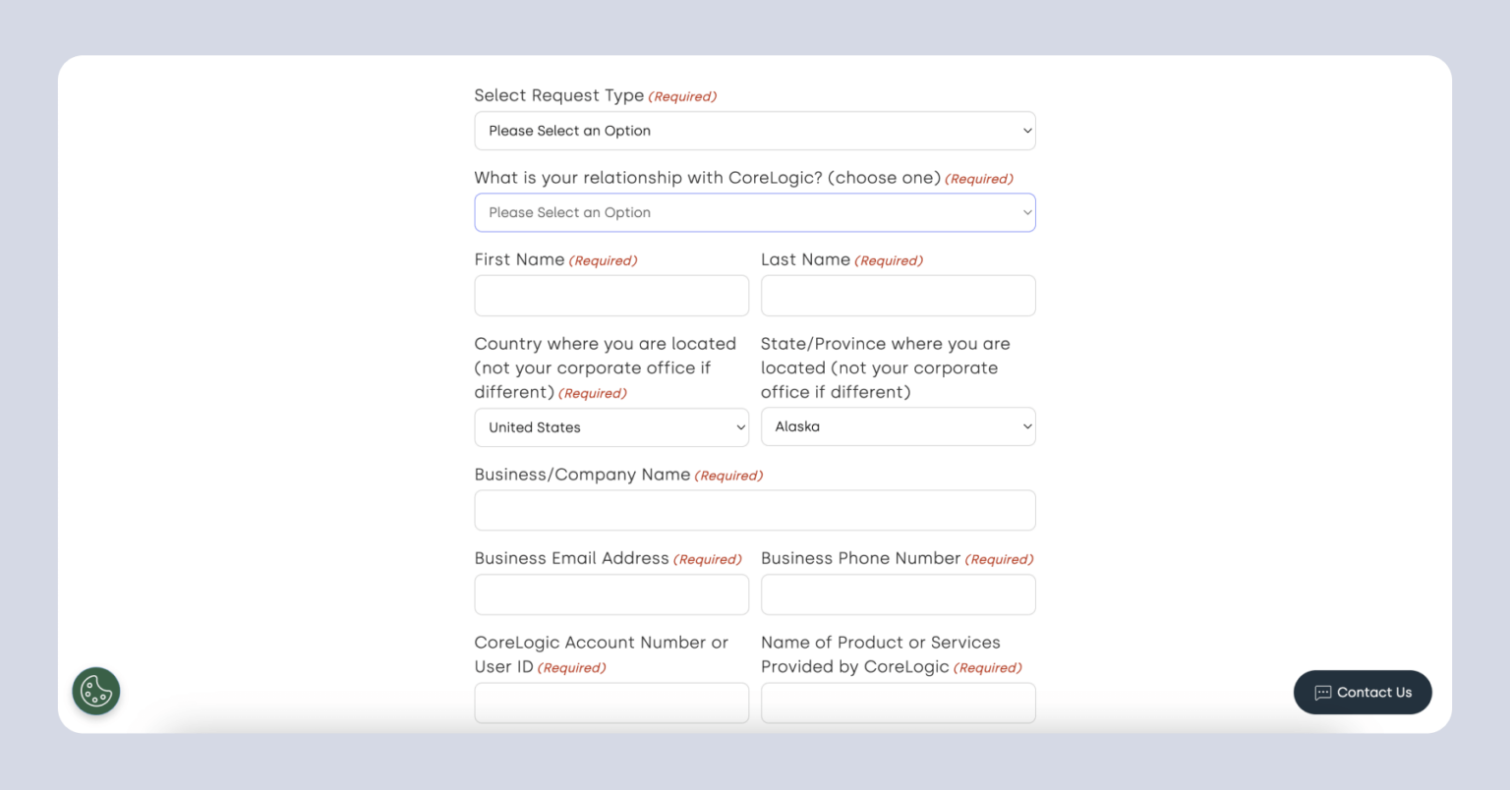
Task: Focus the Business Phone Number input
Action: tap(898, 593)
